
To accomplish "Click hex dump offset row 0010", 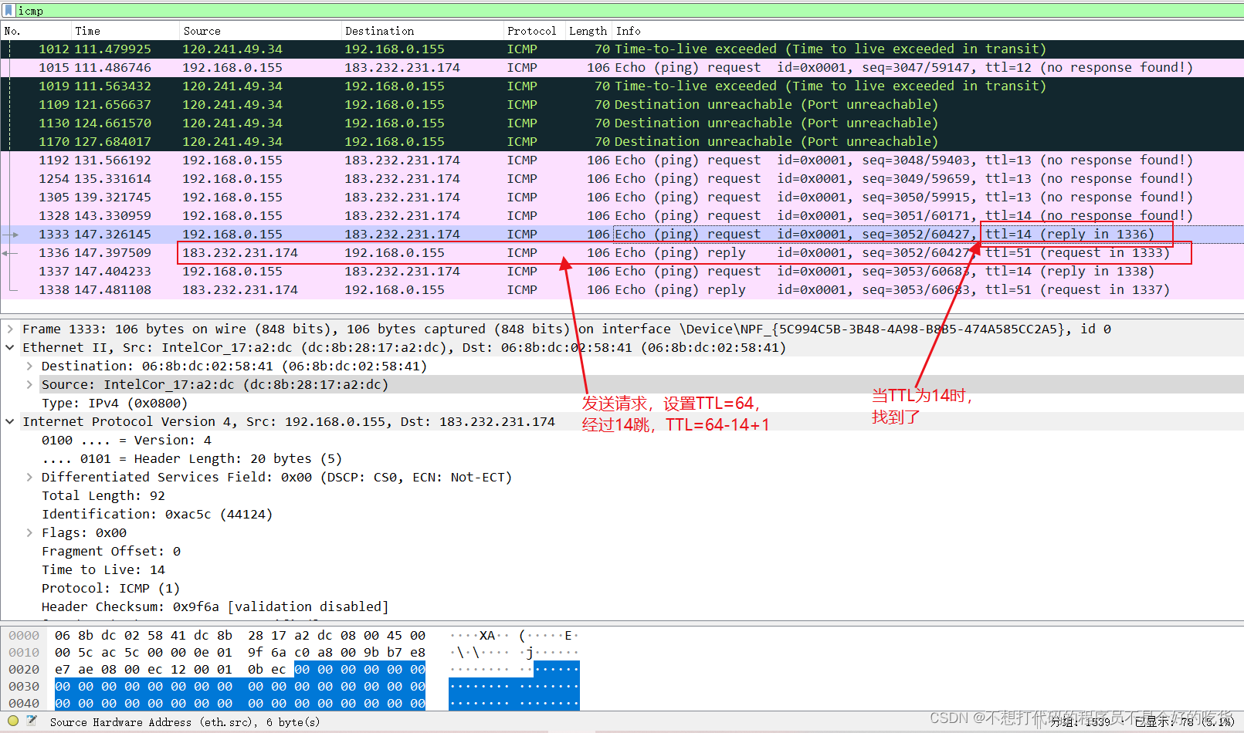I will tap(24, 652).
